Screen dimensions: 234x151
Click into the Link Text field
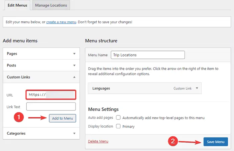point(51,106)
